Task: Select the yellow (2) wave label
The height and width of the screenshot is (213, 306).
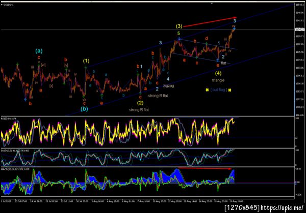Action: click(140, 103)
